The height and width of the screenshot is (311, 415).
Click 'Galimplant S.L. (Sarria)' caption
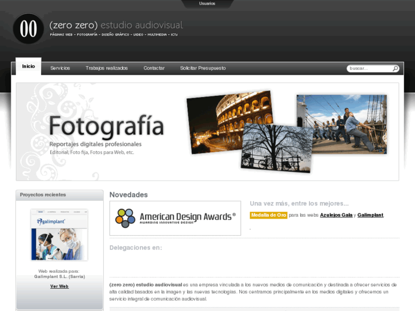pyautogui.click(x=59, y=277)
